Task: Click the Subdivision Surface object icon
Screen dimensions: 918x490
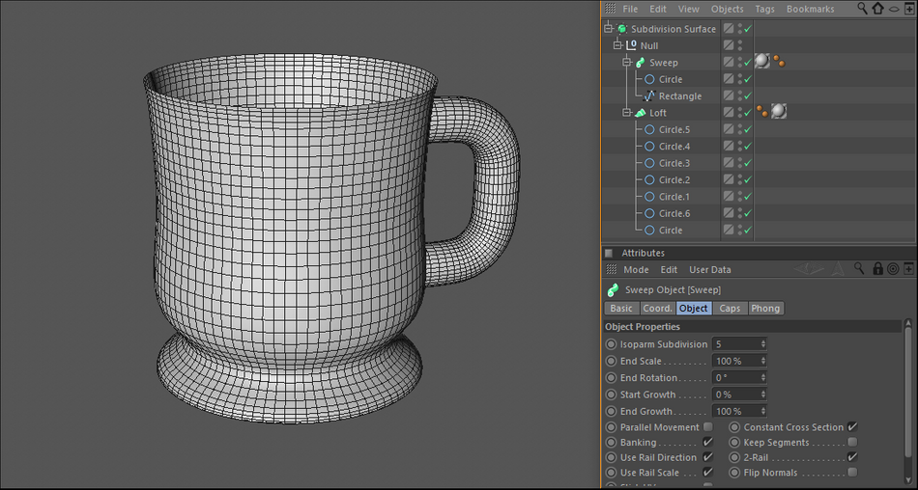Action: (622, 29)
